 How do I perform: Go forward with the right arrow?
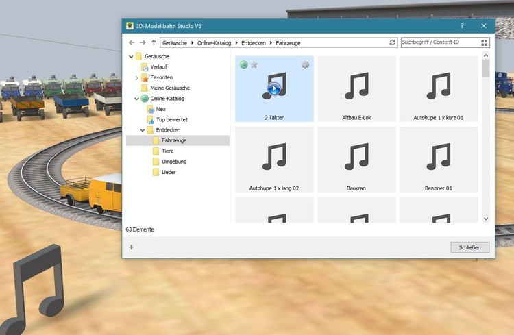coord(143,42)
